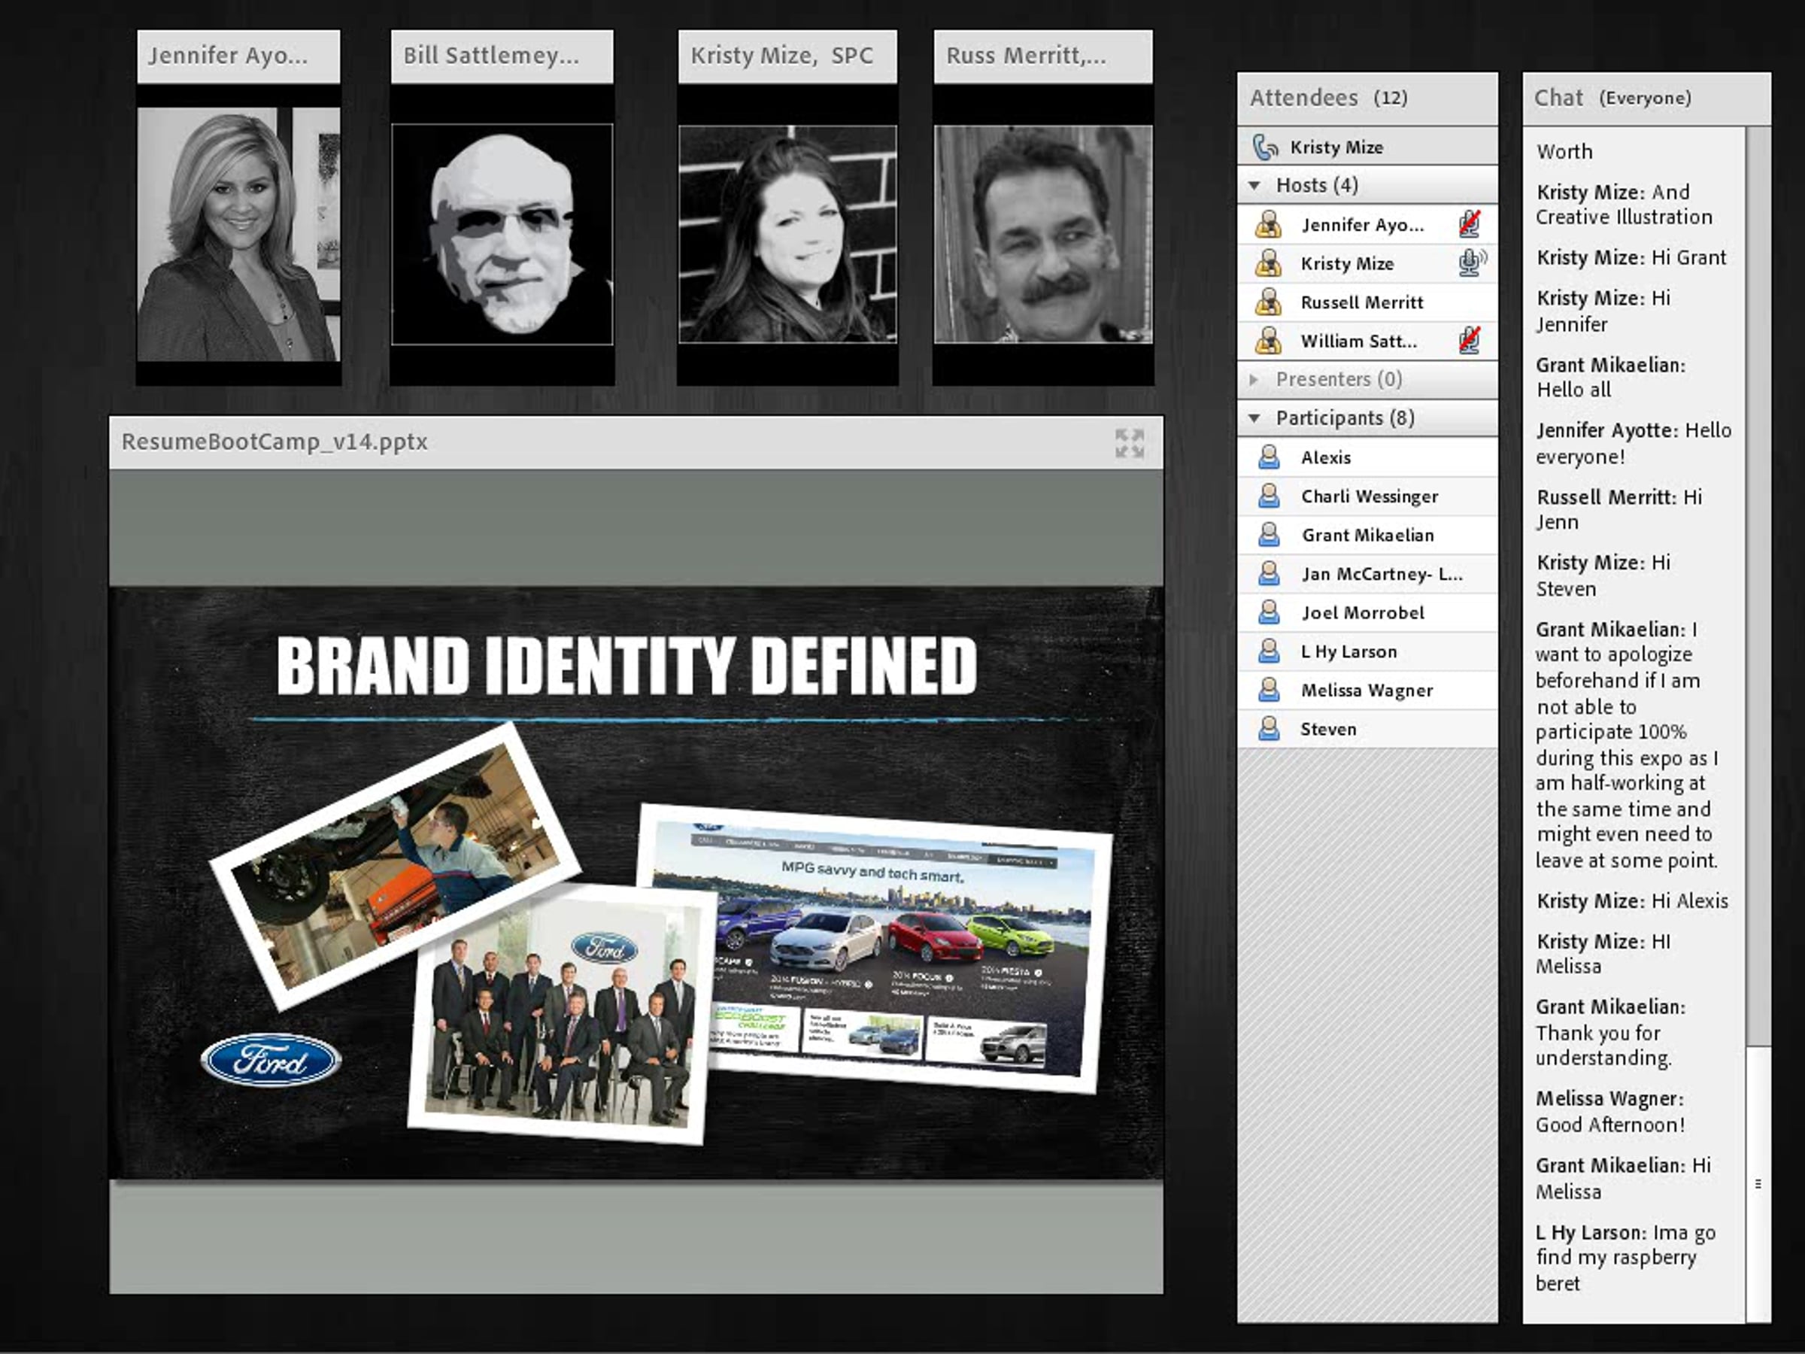Collapse the Hosts (4) group
The height and width of the screenshot is (1354, 1805).
[1255, 186]
